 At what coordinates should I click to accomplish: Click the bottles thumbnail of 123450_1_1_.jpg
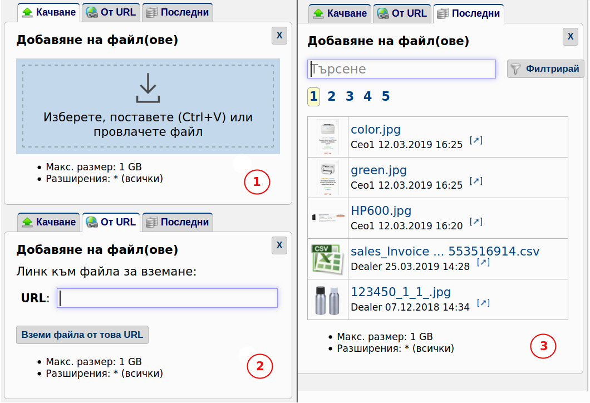coord(327,300)
